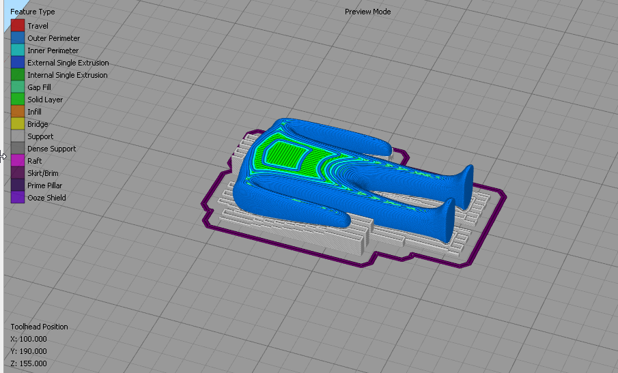Click the Inner Perimeter legend label

pyautogui.click(x=53, y=50)
